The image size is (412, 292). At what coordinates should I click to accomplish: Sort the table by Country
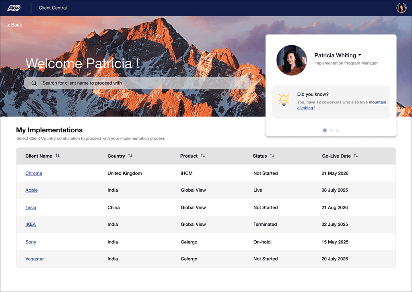tap(130, 156)
